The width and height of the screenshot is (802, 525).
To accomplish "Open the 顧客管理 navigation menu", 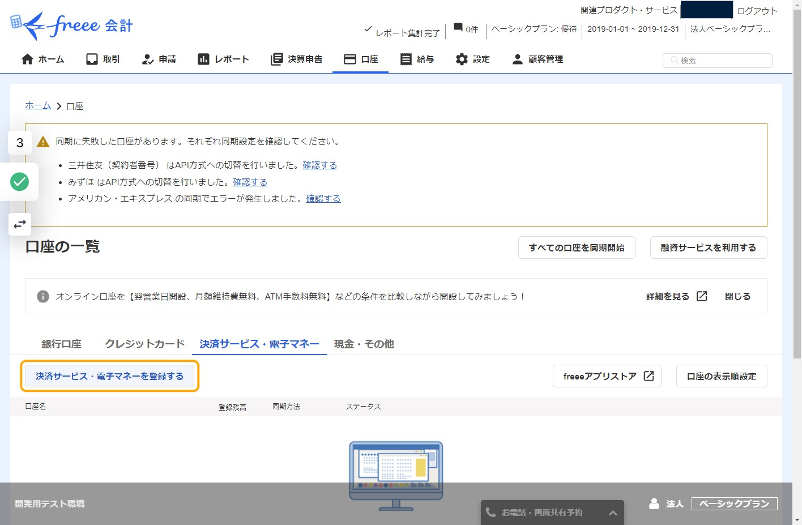I will tap(537, 59).
